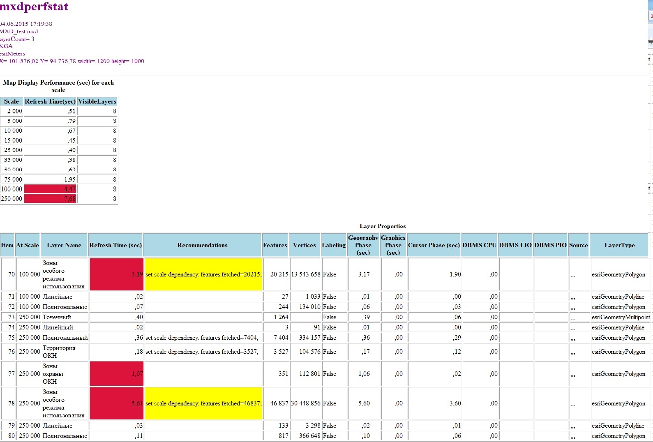The image size is (653, 442).
Task: Click the printer icon at right edge
Action: pos(651,41)
